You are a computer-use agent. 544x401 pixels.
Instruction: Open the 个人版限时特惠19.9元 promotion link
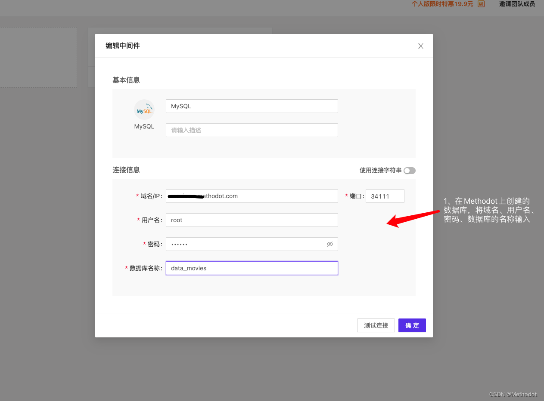(442, 4)
